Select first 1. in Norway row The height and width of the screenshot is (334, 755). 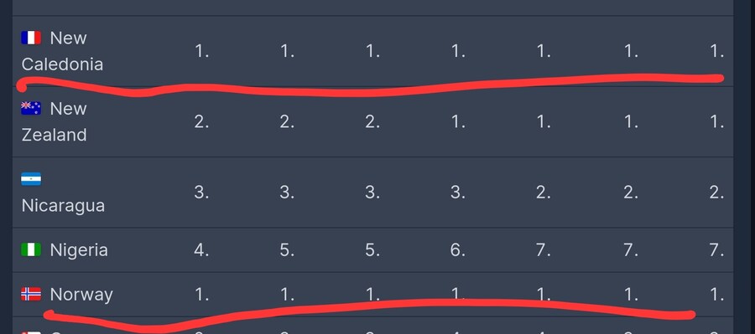201,295
